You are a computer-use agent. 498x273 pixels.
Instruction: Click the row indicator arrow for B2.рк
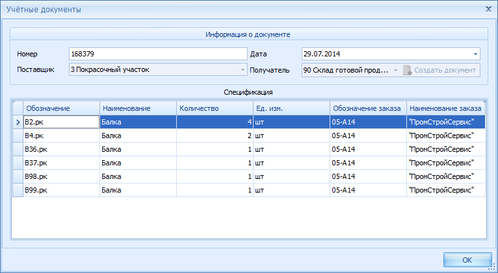18,122
